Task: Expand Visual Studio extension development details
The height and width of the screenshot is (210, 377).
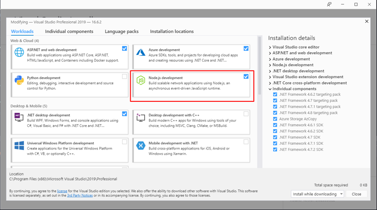Action: [x=270, y=77]
